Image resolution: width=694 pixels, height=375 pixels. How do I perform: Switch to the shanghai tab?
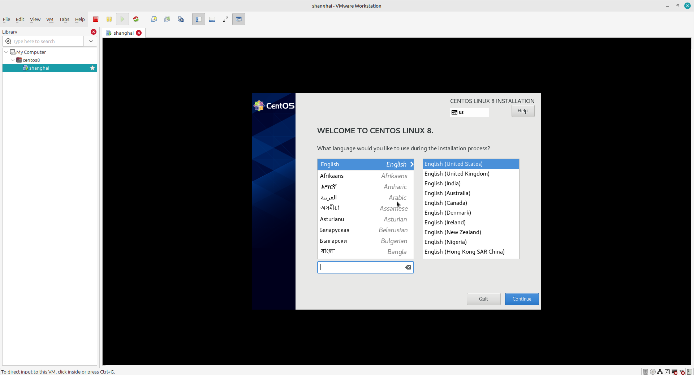point(124,33)
